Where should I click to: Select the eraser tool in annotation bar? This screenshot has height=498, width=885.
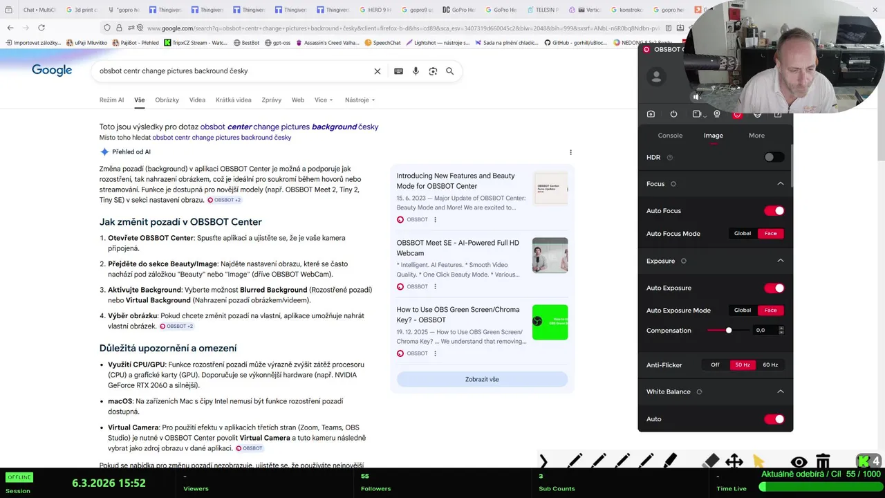click(710, 461)
